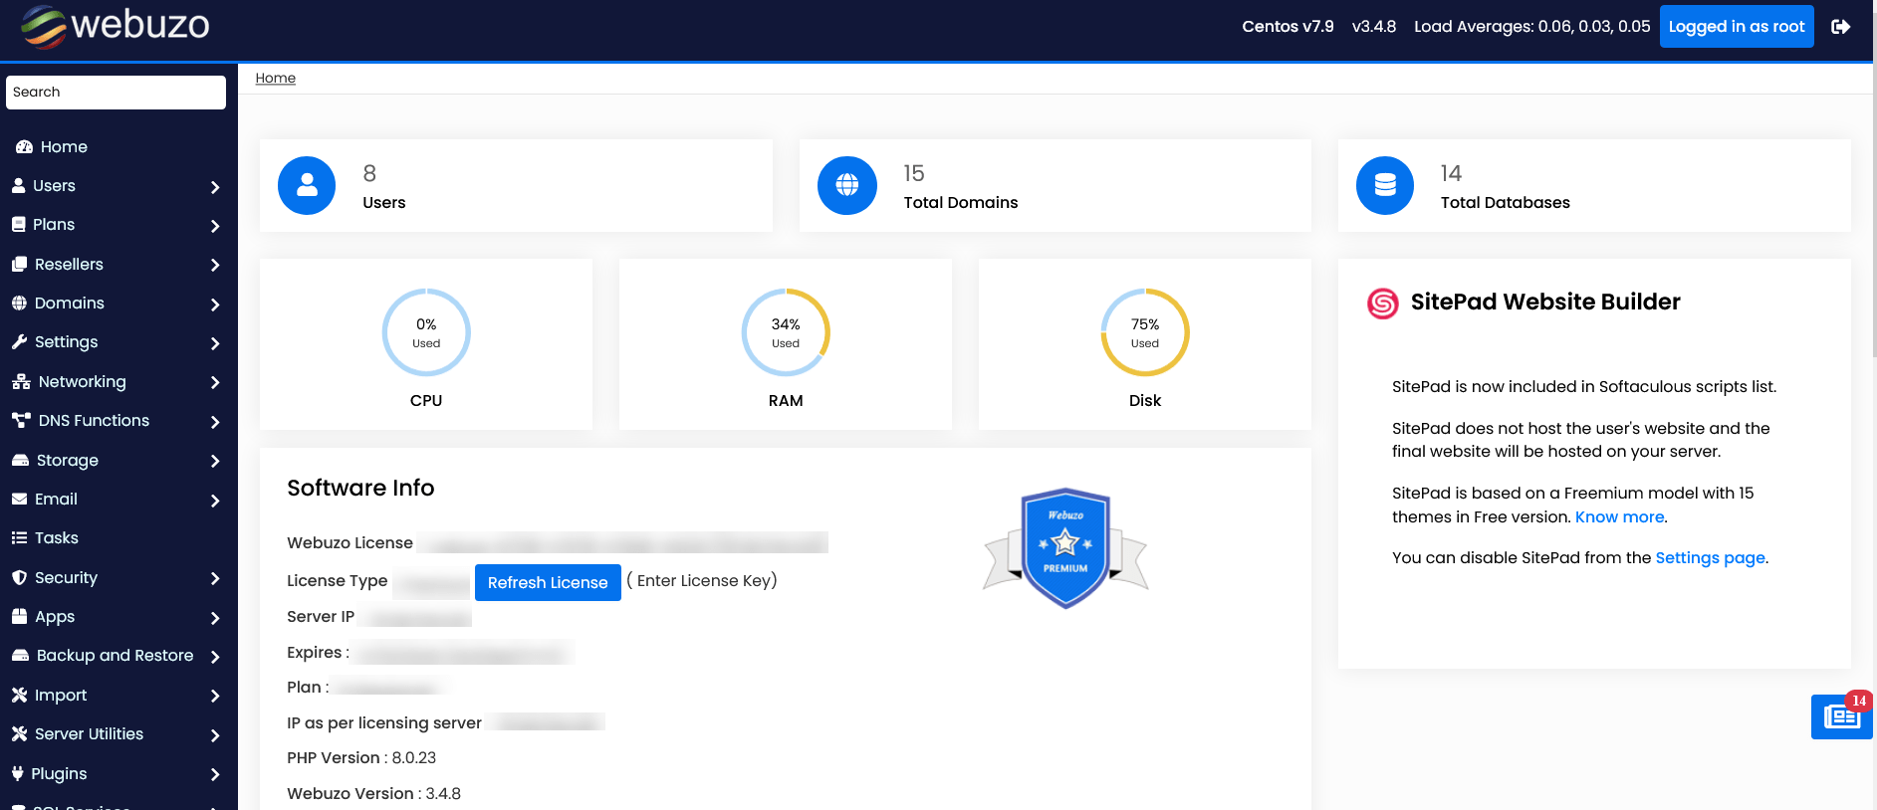Follow the Know more link

coord(1619,517)
